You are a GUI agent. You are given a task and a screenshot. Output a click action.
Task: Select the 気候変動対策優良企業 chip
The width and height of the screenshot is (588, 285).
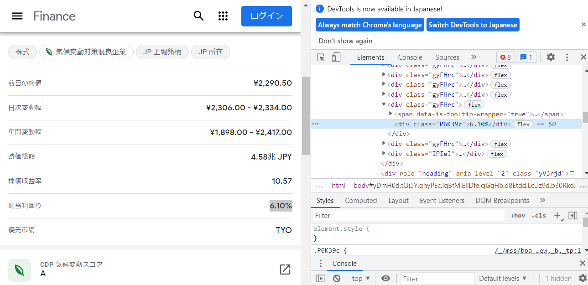86,52
